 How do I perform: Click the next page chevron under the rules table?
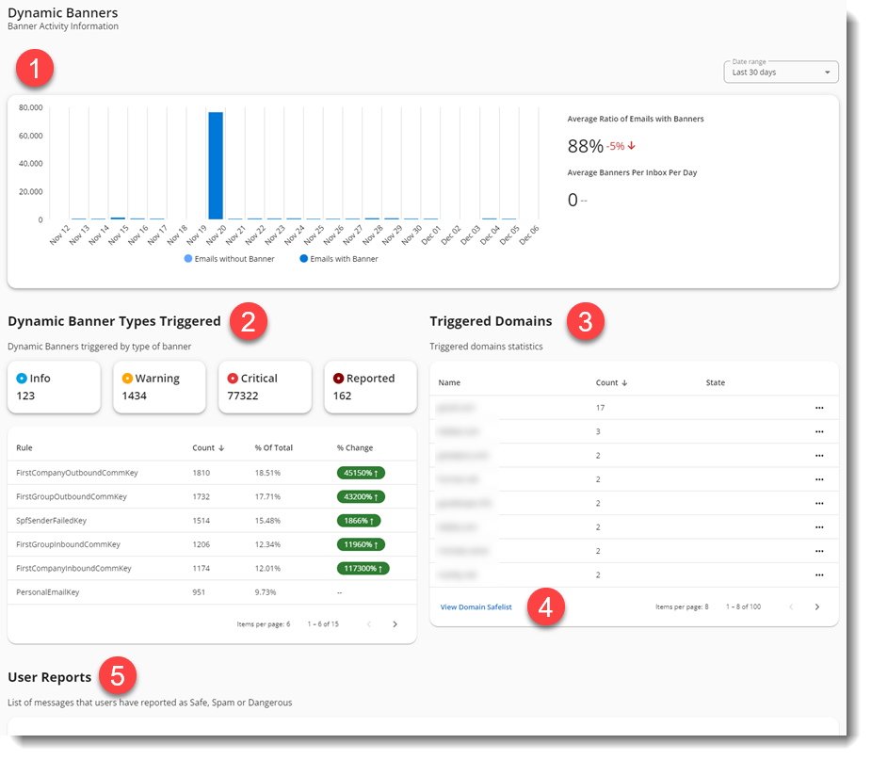point(395,623)
